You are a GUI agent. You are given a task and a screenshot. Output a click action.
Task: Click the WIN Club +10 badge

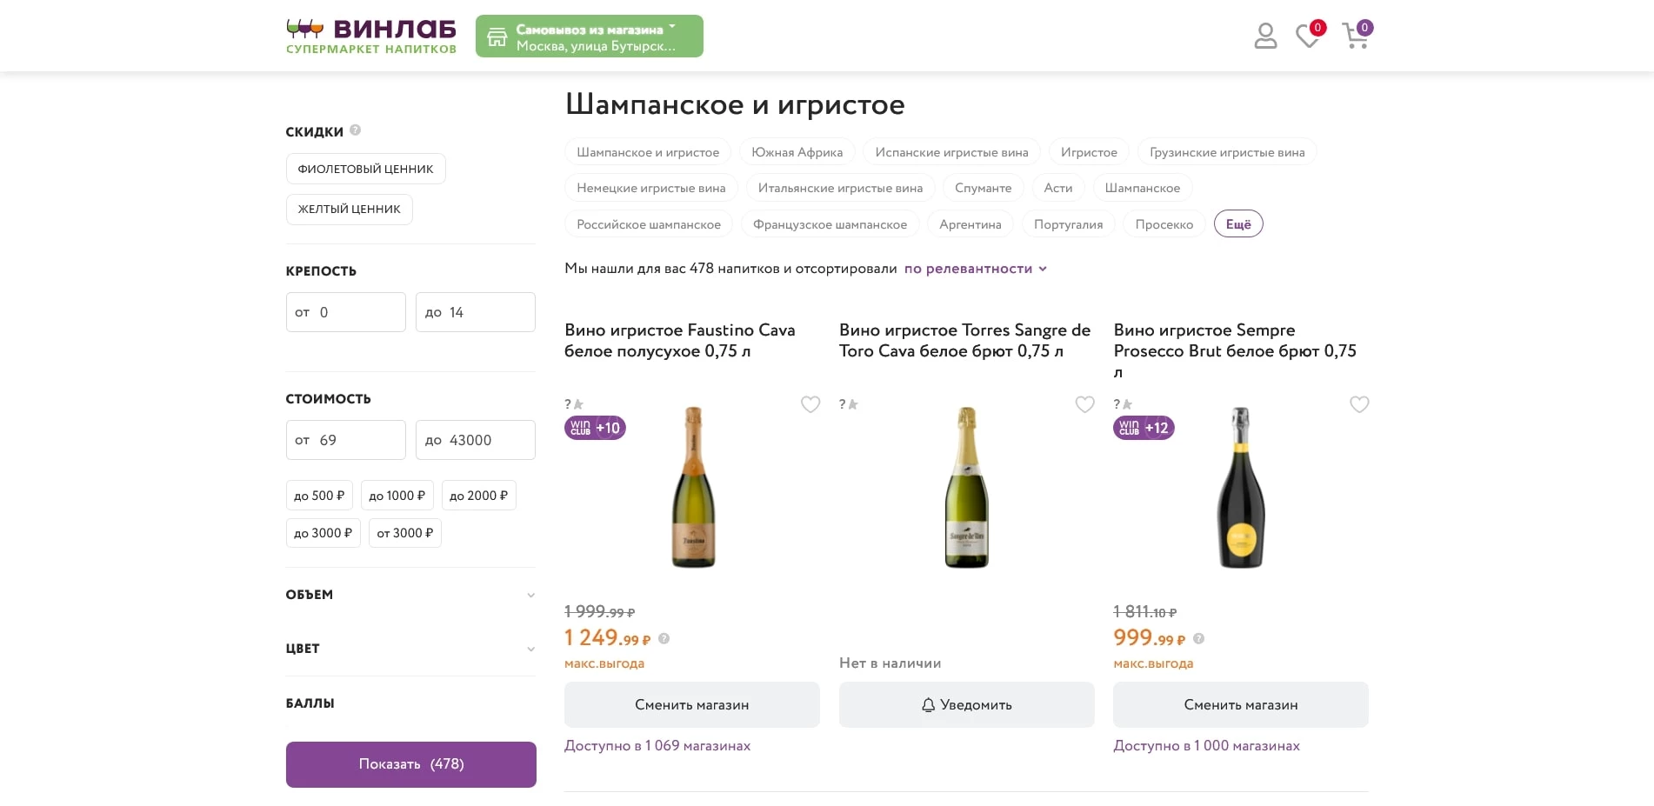coord(595,428)
